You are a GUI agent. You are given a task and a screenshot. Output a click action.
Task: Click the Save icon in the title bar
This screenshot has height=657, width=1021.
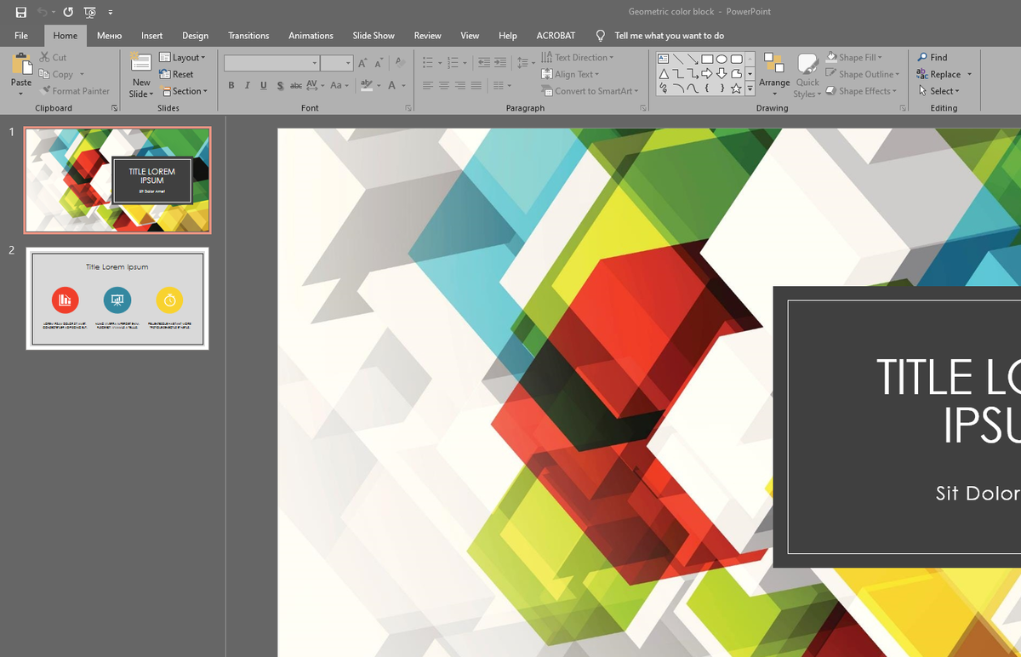tap(21, 13)
